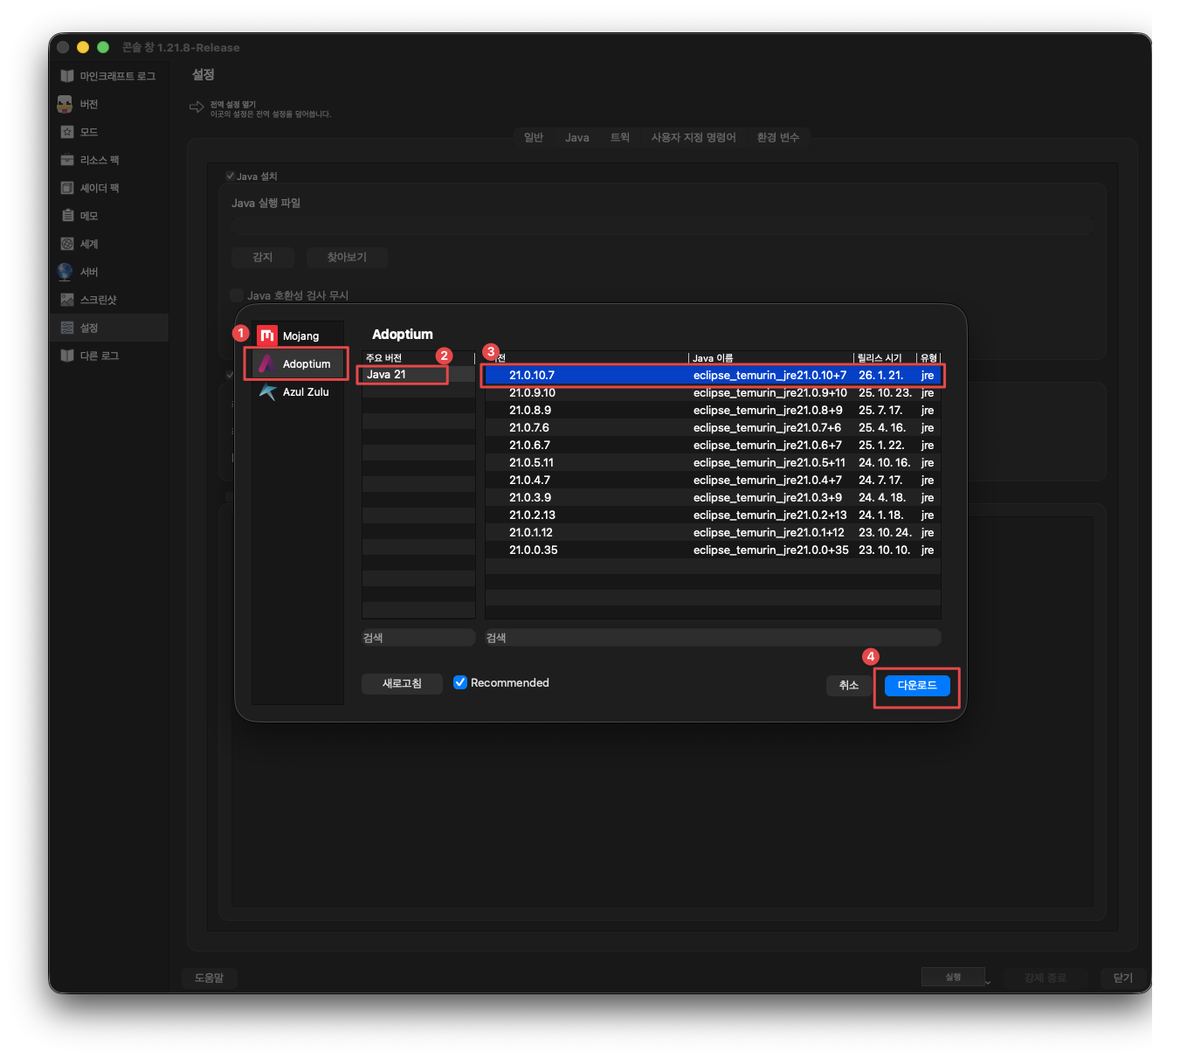Open the 사용자 지정 명령어 tab
This screenshot has height=1058, width=1201.
tap(694, 137)
